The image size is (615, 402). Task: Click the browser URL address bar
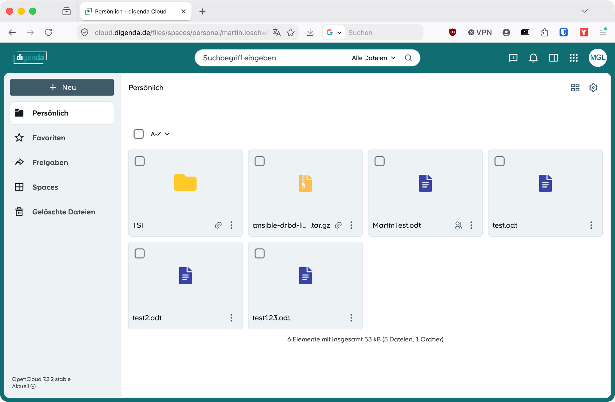(x=181, y=32)
